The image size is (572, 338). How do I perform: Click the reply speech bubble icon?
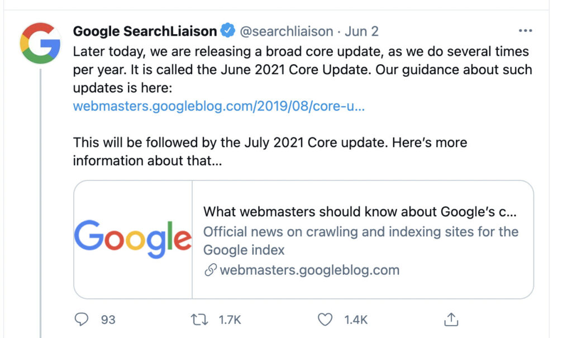coord(82,320)
